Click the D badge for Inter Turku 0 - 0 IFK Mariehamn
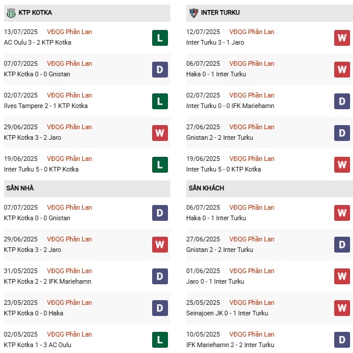The width and height of the screenshot is (353, 353). tap(342, 101)
